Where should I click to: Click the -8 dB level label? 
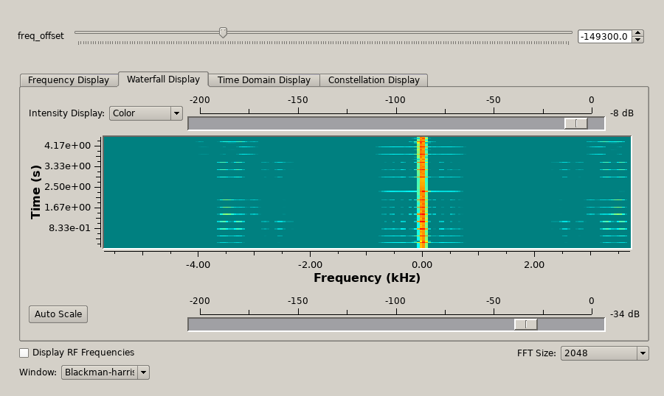622,113
